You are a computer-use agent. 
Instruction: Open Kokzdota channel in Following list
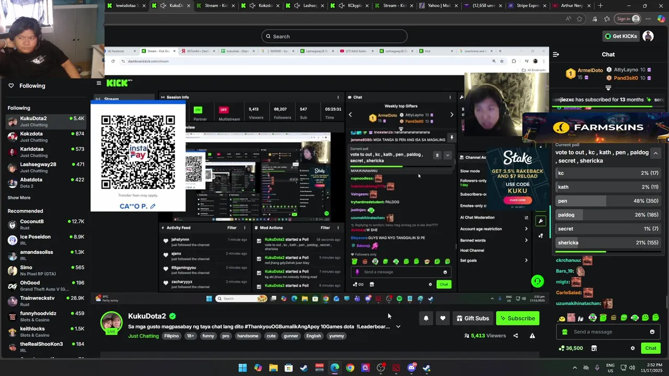coord(46,137)
